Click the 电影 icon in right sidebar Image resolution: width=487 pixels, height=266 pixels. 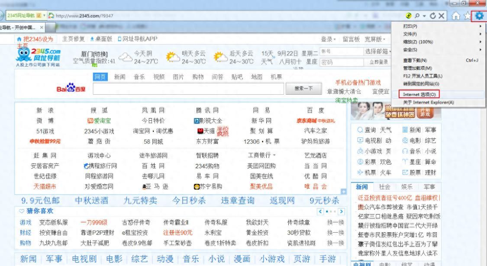click(405, 140)
